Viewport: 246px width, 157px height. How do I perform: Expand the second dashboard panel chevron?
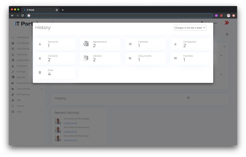[221, 55]
